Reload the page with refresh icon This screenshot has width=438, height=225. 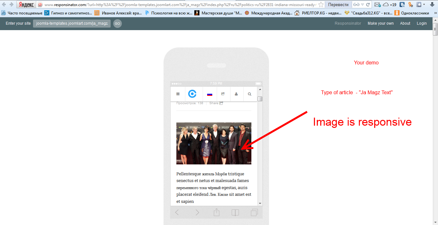[x=368, y=5]
